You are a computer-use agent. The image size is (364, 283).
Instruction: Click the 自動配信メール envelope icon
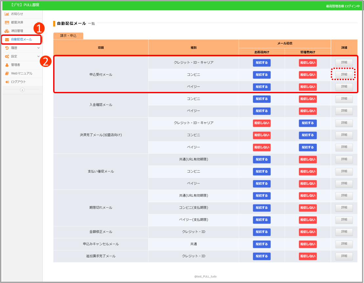7,40
